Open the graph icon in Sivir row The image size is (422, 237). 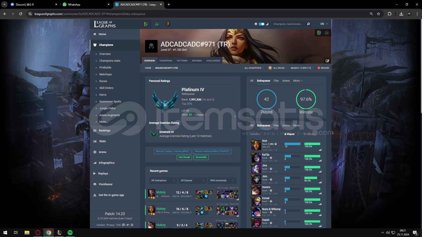click(320, 150)
